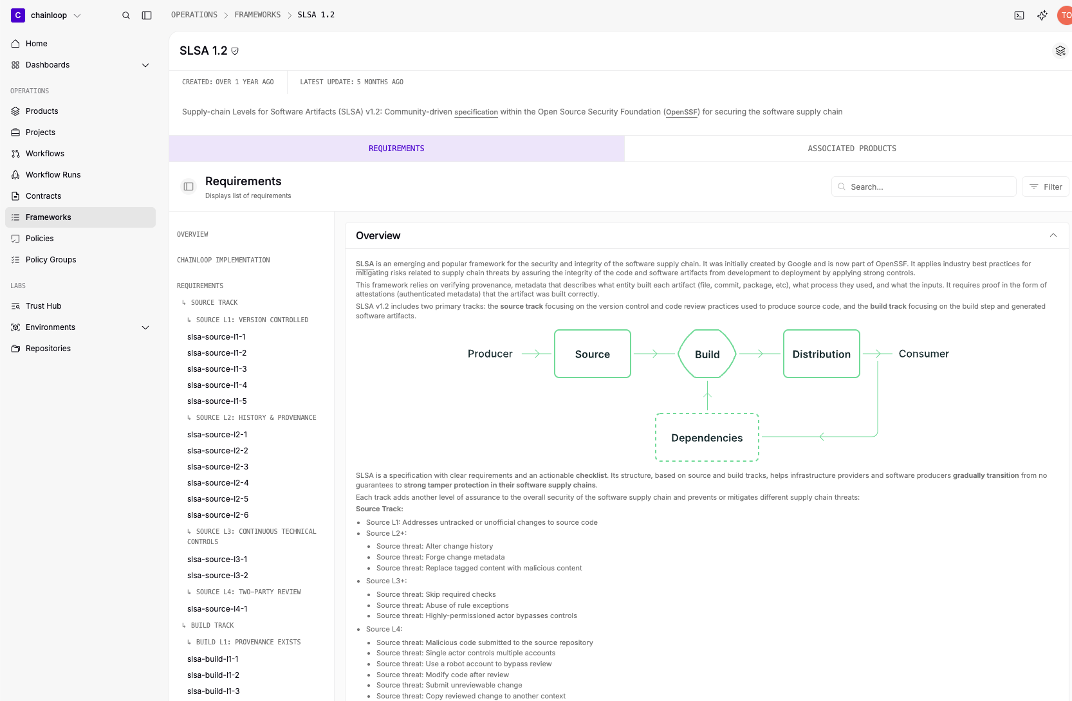
Task: Select requirement slsa-build-l1-2
Action: click(x=213, y=675)
